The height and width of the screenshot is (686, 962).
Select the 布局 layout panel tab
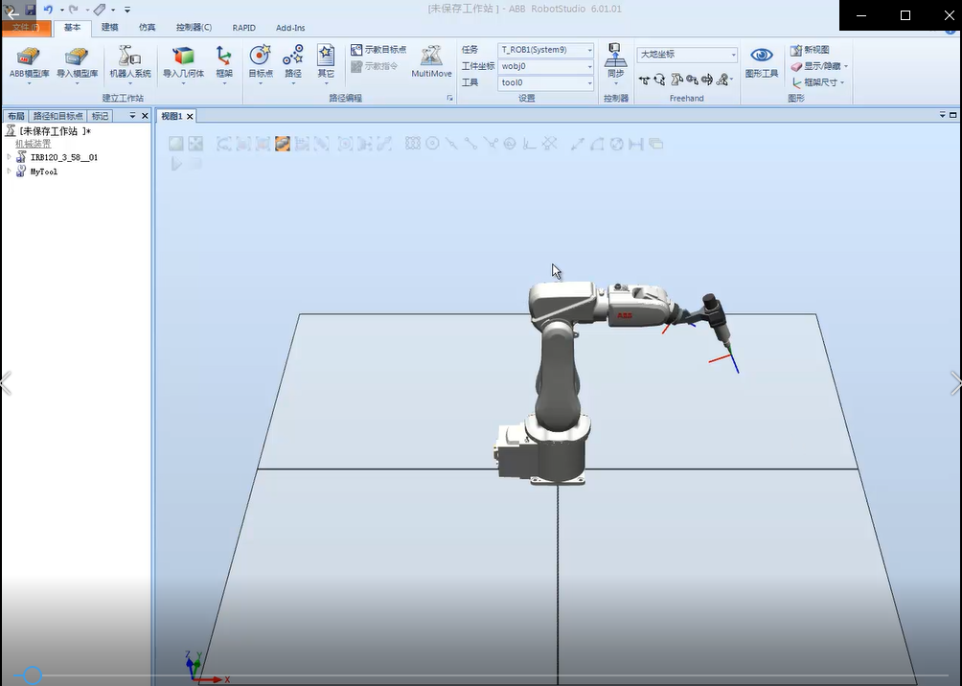[x=16, y=116]
